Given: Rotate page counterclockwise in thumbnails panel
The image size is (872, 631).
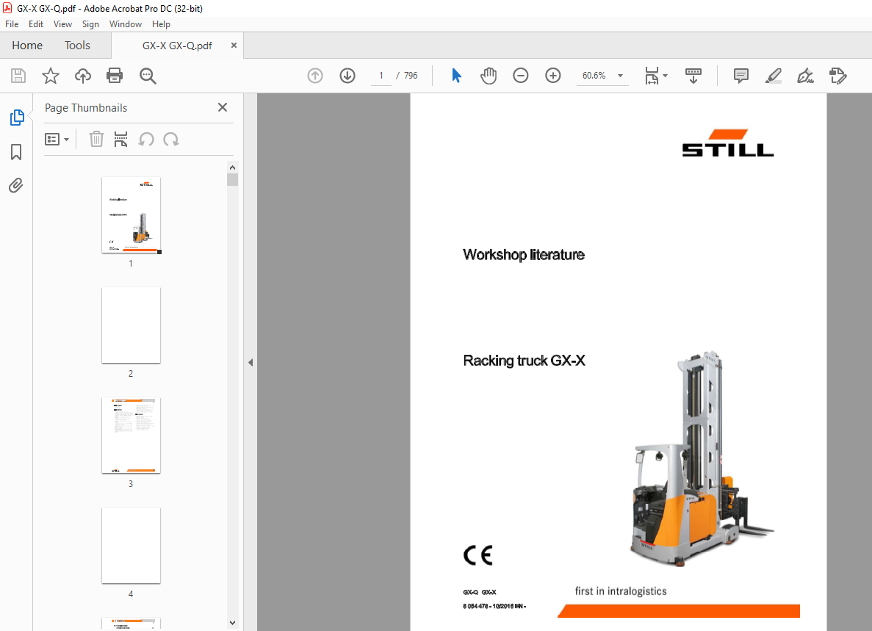Looking at the screenshot, I should click(x=146, y=139).
